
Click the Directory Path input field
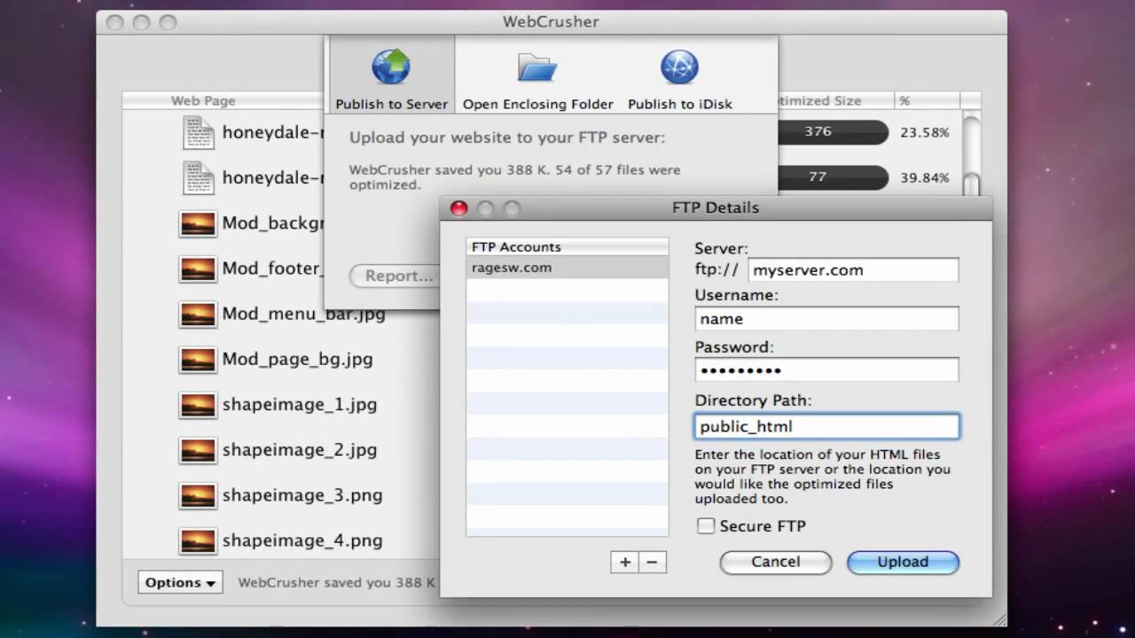click(x=826, y=426)
